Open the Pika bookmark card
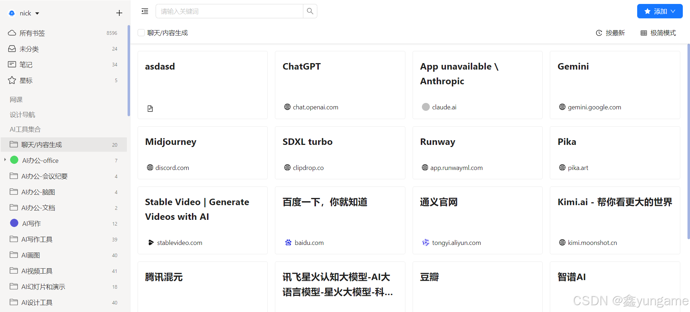690x312 pixels. (615, 153)
